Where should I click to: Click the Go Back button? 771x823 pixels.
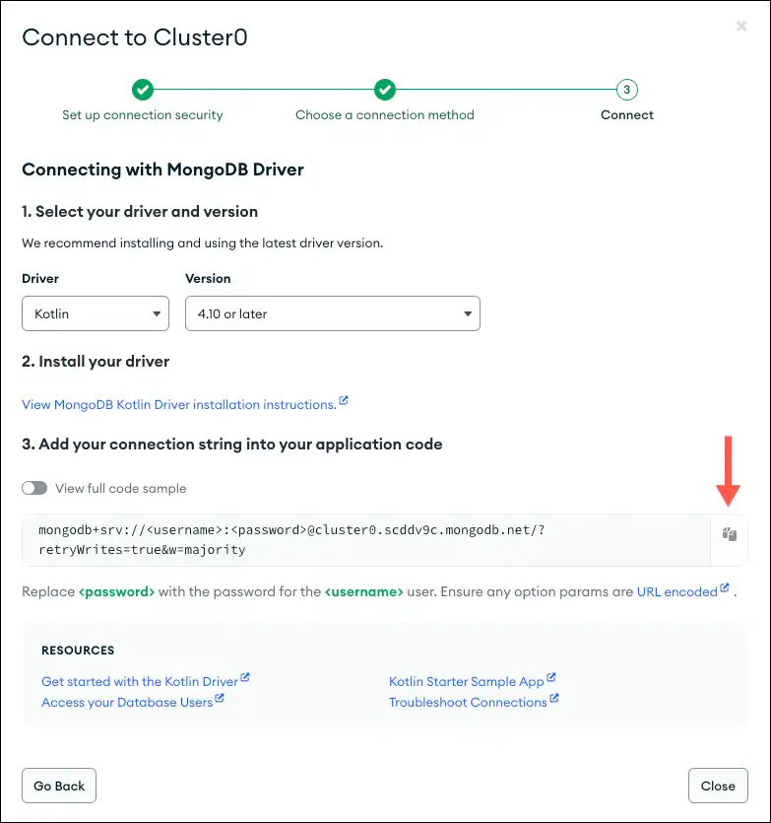pos(58,786)
